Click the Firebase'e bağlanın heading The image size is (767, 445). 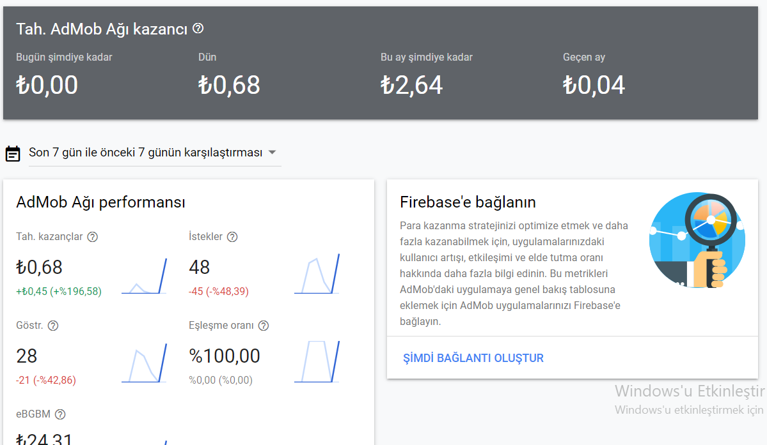click(x=468, y=202)
